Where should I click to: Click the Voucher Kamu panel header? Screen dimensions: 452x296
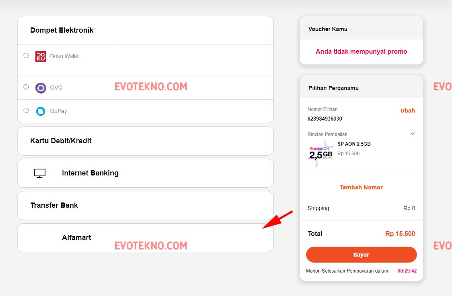pos(328,29)
